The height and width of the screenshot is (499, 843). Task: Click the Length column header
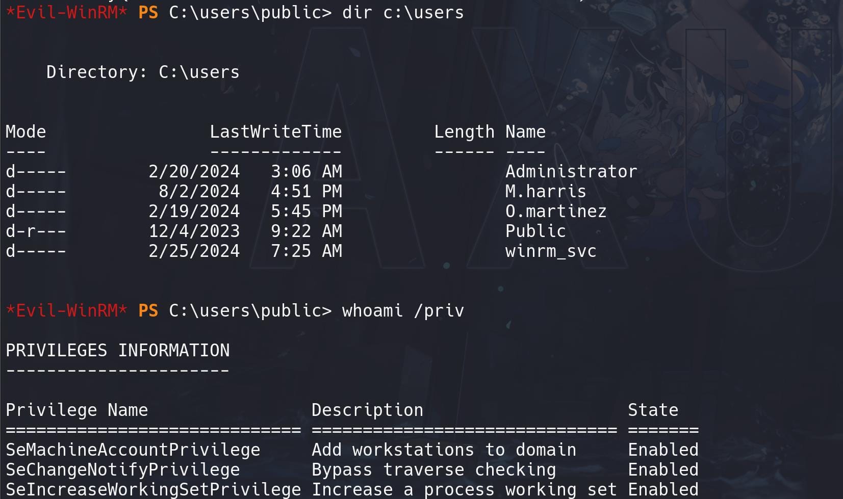[464, 133]
